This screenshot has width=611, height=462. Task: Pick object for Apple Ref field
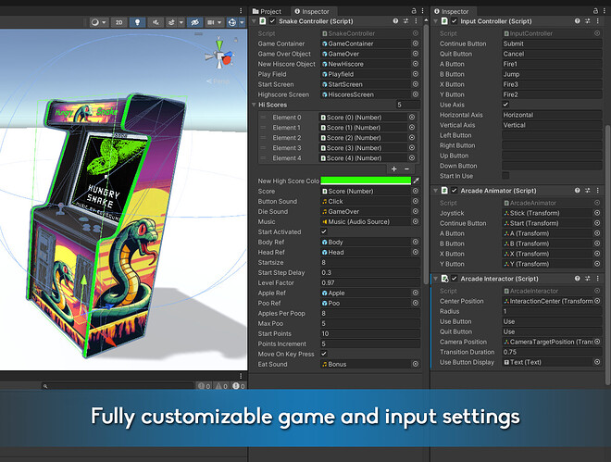416,293
